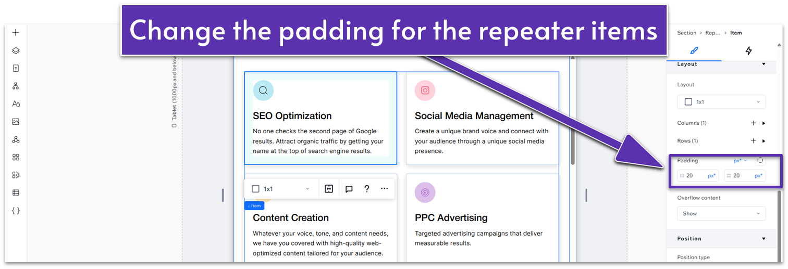Select Item in inspector breadcrumb
This screenshot has width=788, height=269.
736,33
